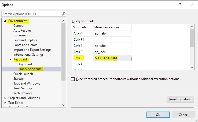This screenshot has width=198, height=122.
Task: Select Projects and Solutions item
Action: coord(24,98)
